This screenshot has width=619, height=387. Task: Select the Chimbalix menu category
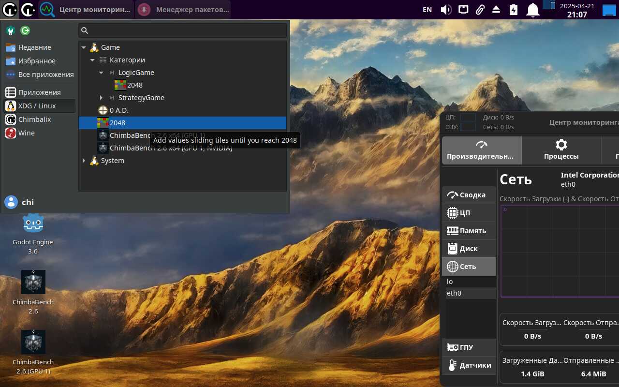(40, 119)
